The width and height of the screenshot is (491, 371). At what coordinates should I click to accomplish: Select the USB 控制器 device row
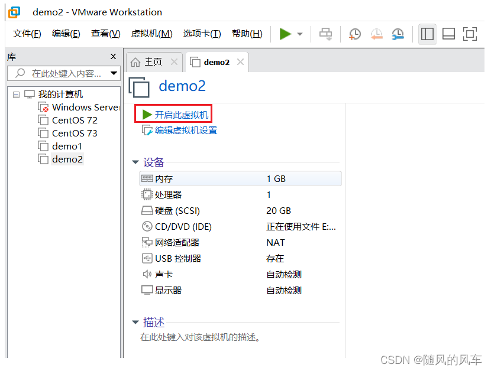[240, 258]
